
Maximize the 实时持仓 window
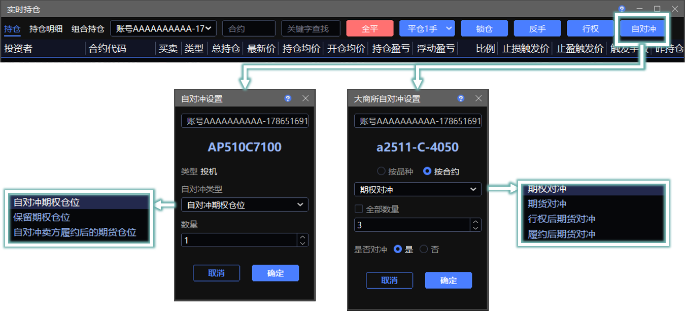tap(657, 9)
